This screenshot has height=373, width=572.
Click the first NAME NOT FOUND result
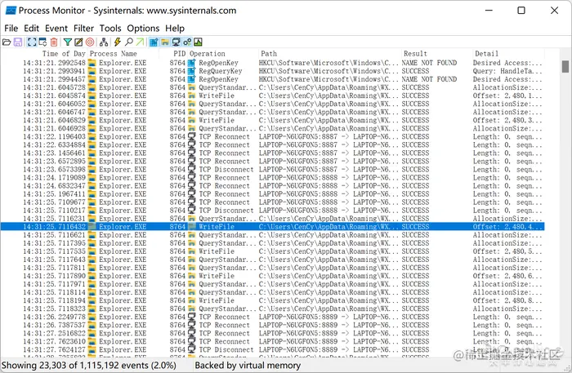[429, 63]
